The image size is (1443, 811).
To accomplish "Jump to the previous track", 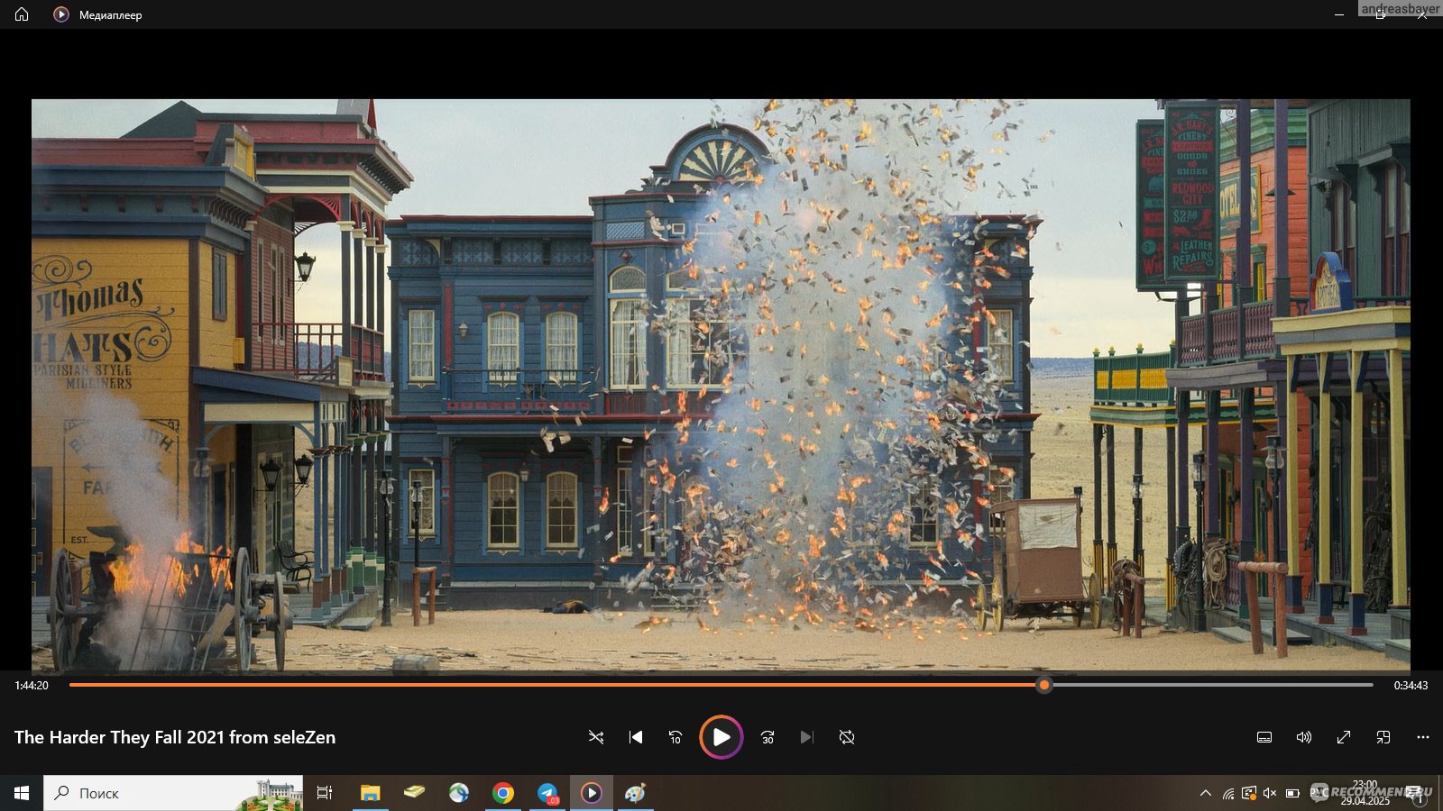I will 636,737.
